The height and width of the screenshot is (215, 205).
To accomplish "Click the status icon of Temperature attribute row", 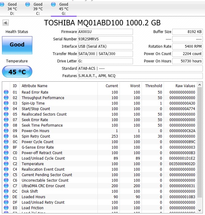I will click(x=6, y=164).
